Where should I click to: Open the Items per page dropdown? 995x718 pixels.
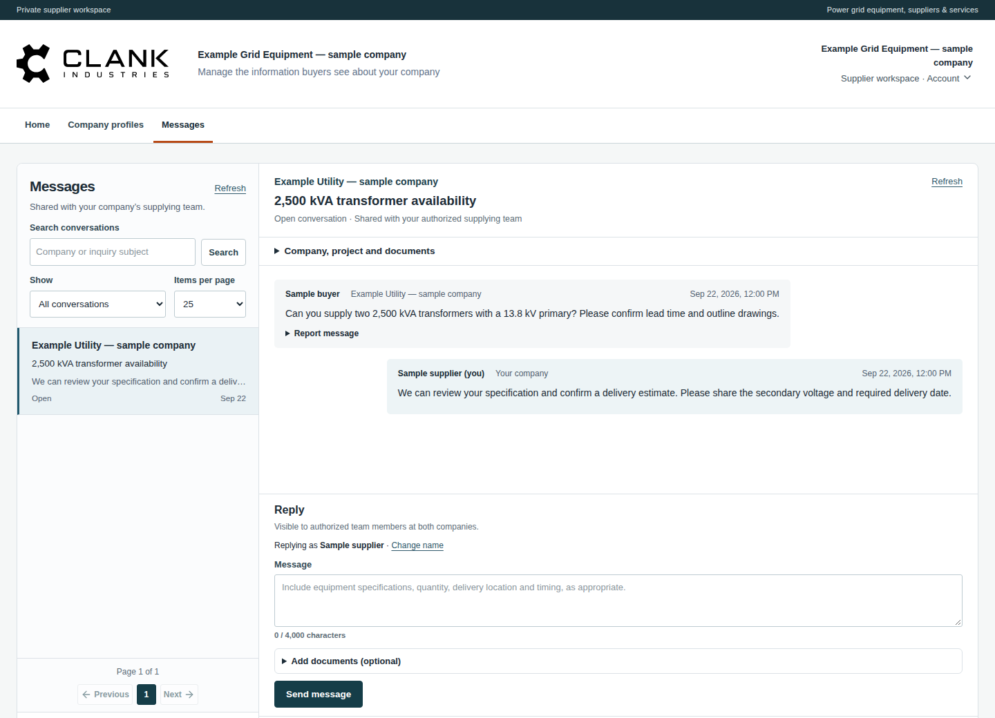[x=210, y=304]
